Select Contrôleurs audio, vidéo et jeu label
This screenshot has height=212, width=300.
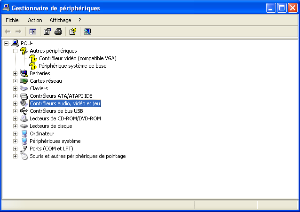coord(65,103)
